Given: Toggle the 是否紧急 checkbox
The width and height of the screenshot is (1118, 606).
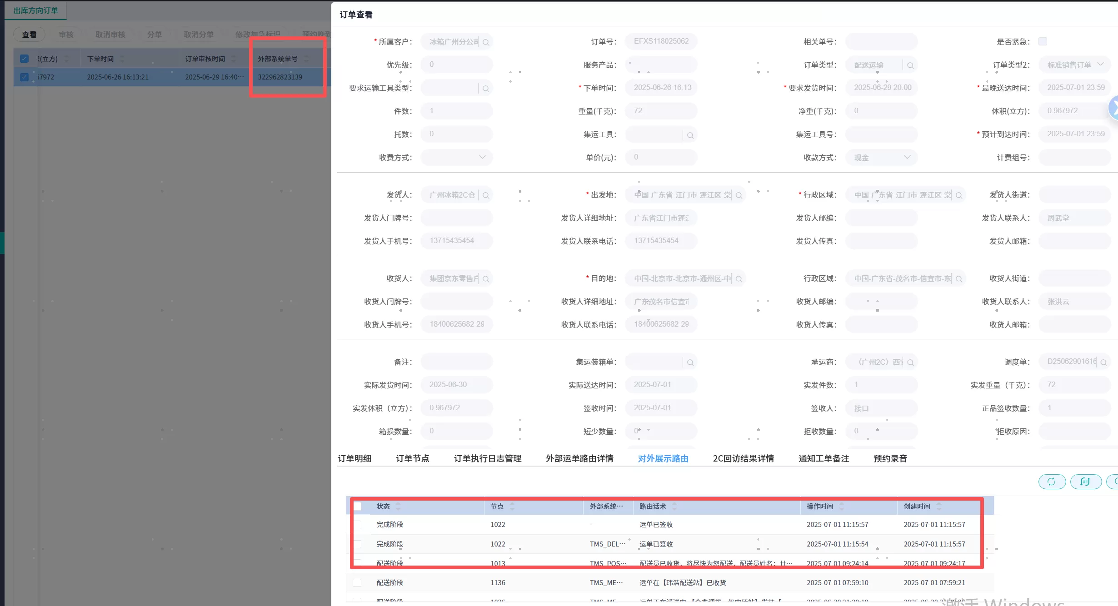Looking at the screenshot, I should [1043, 41].
